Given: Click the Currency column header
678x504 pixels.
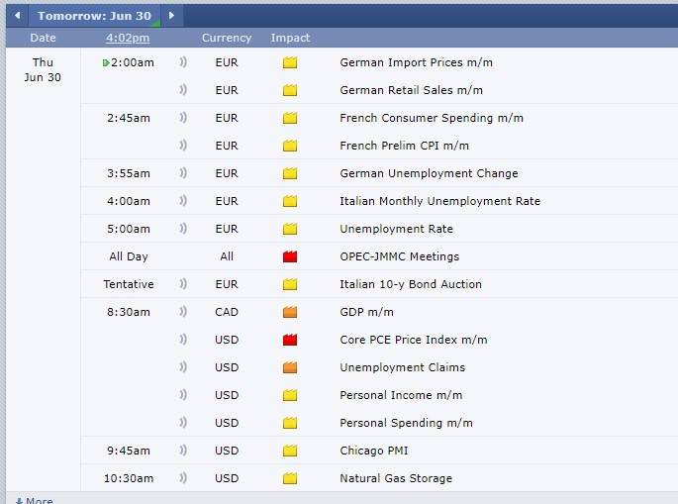Looking at the screenshot, I should pyautogui.click(x=227, y=38).
